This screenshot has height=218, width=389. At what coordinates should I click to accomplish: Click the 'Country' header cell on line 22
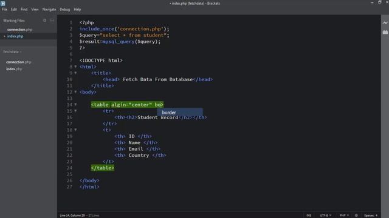click(139, 155)
